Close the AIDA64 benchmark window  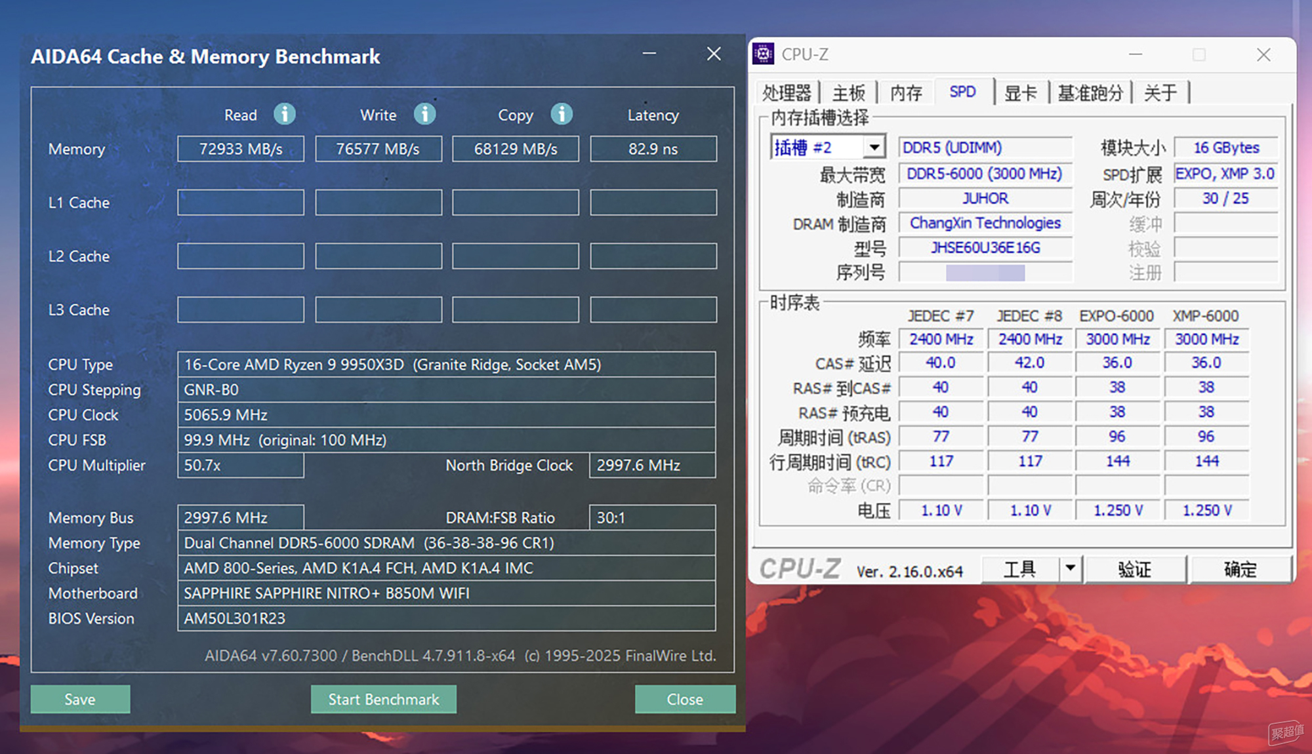click(714, 54)
